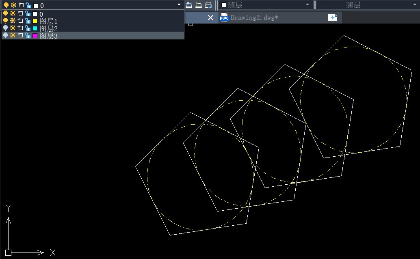Click viewport freeze icon of layer 0 row
The height and width of the screenshot is (259, 420).
click(x=20, y=13)
